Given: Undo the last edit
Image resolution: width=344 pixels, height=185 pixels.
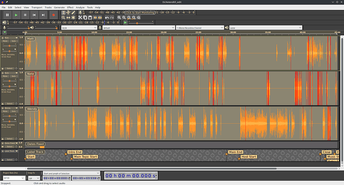Looking at the screenshot, I should point(107,17).
